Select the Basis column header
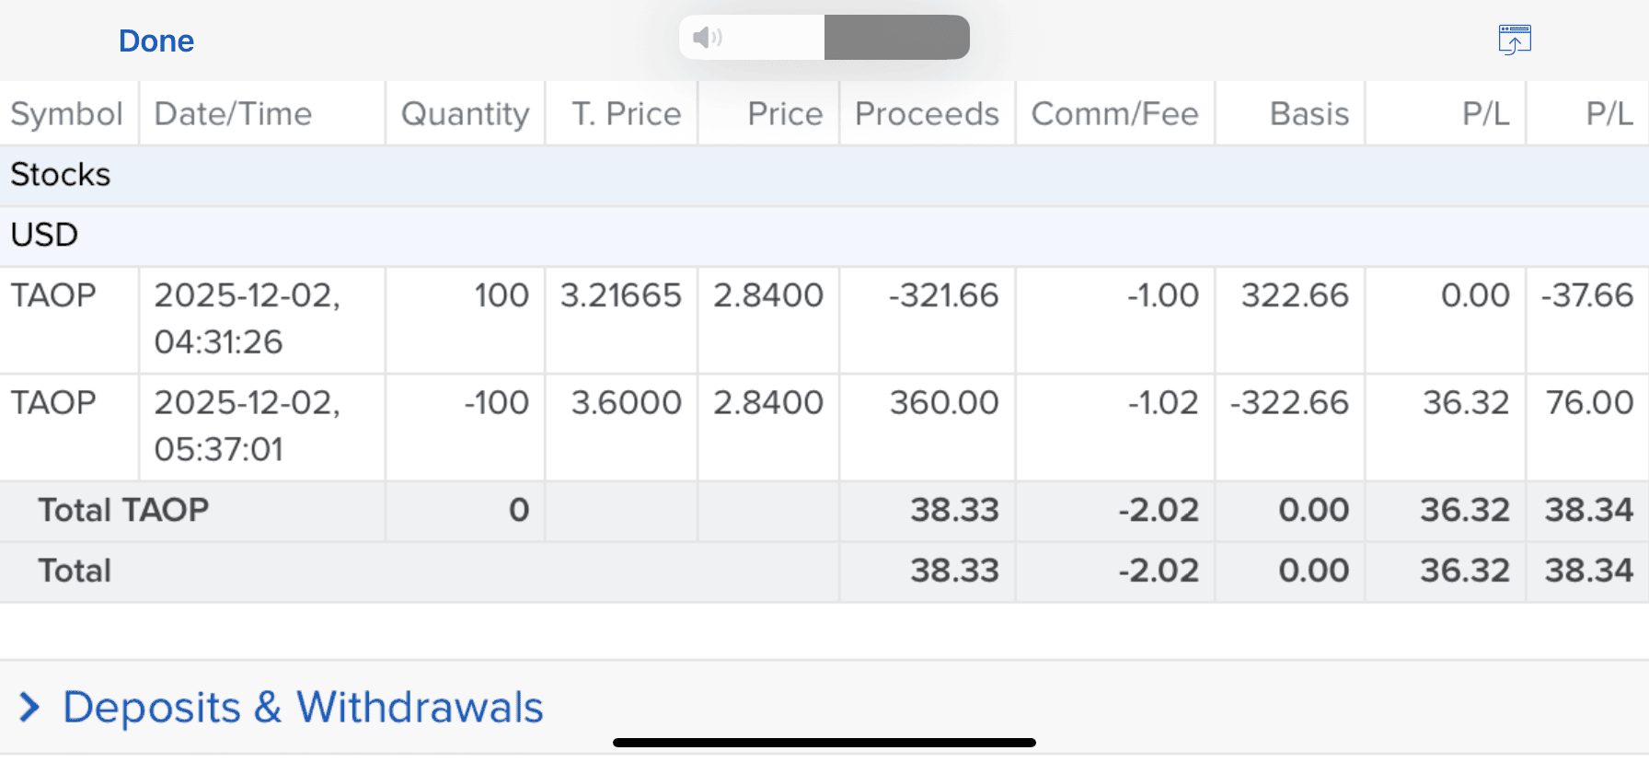1649x762 pixels. 1309,114
